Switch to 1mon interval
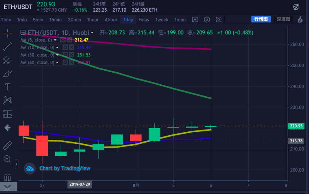This screenshot has width=309, height=194. [x=180, y=20]
